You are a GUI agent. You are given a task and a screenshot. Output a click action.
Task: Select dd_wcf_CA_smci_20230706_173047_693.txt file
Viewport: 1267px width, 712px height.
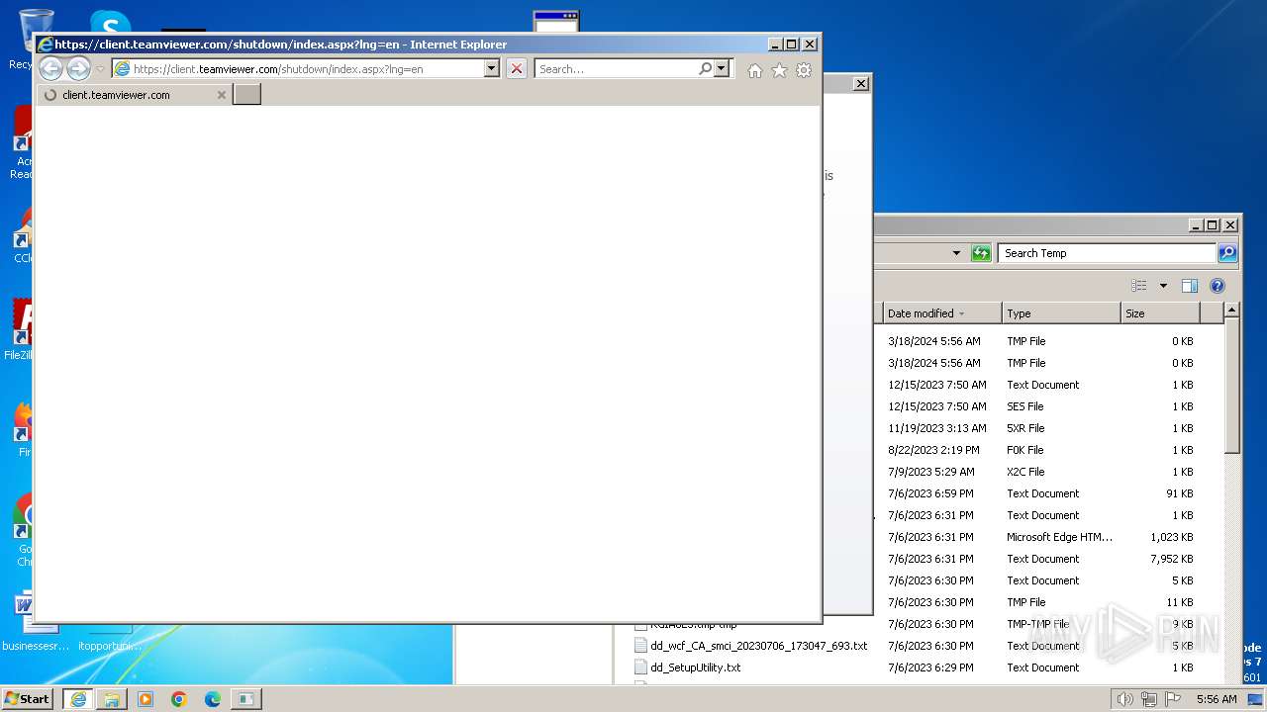[x=758, y=646]
